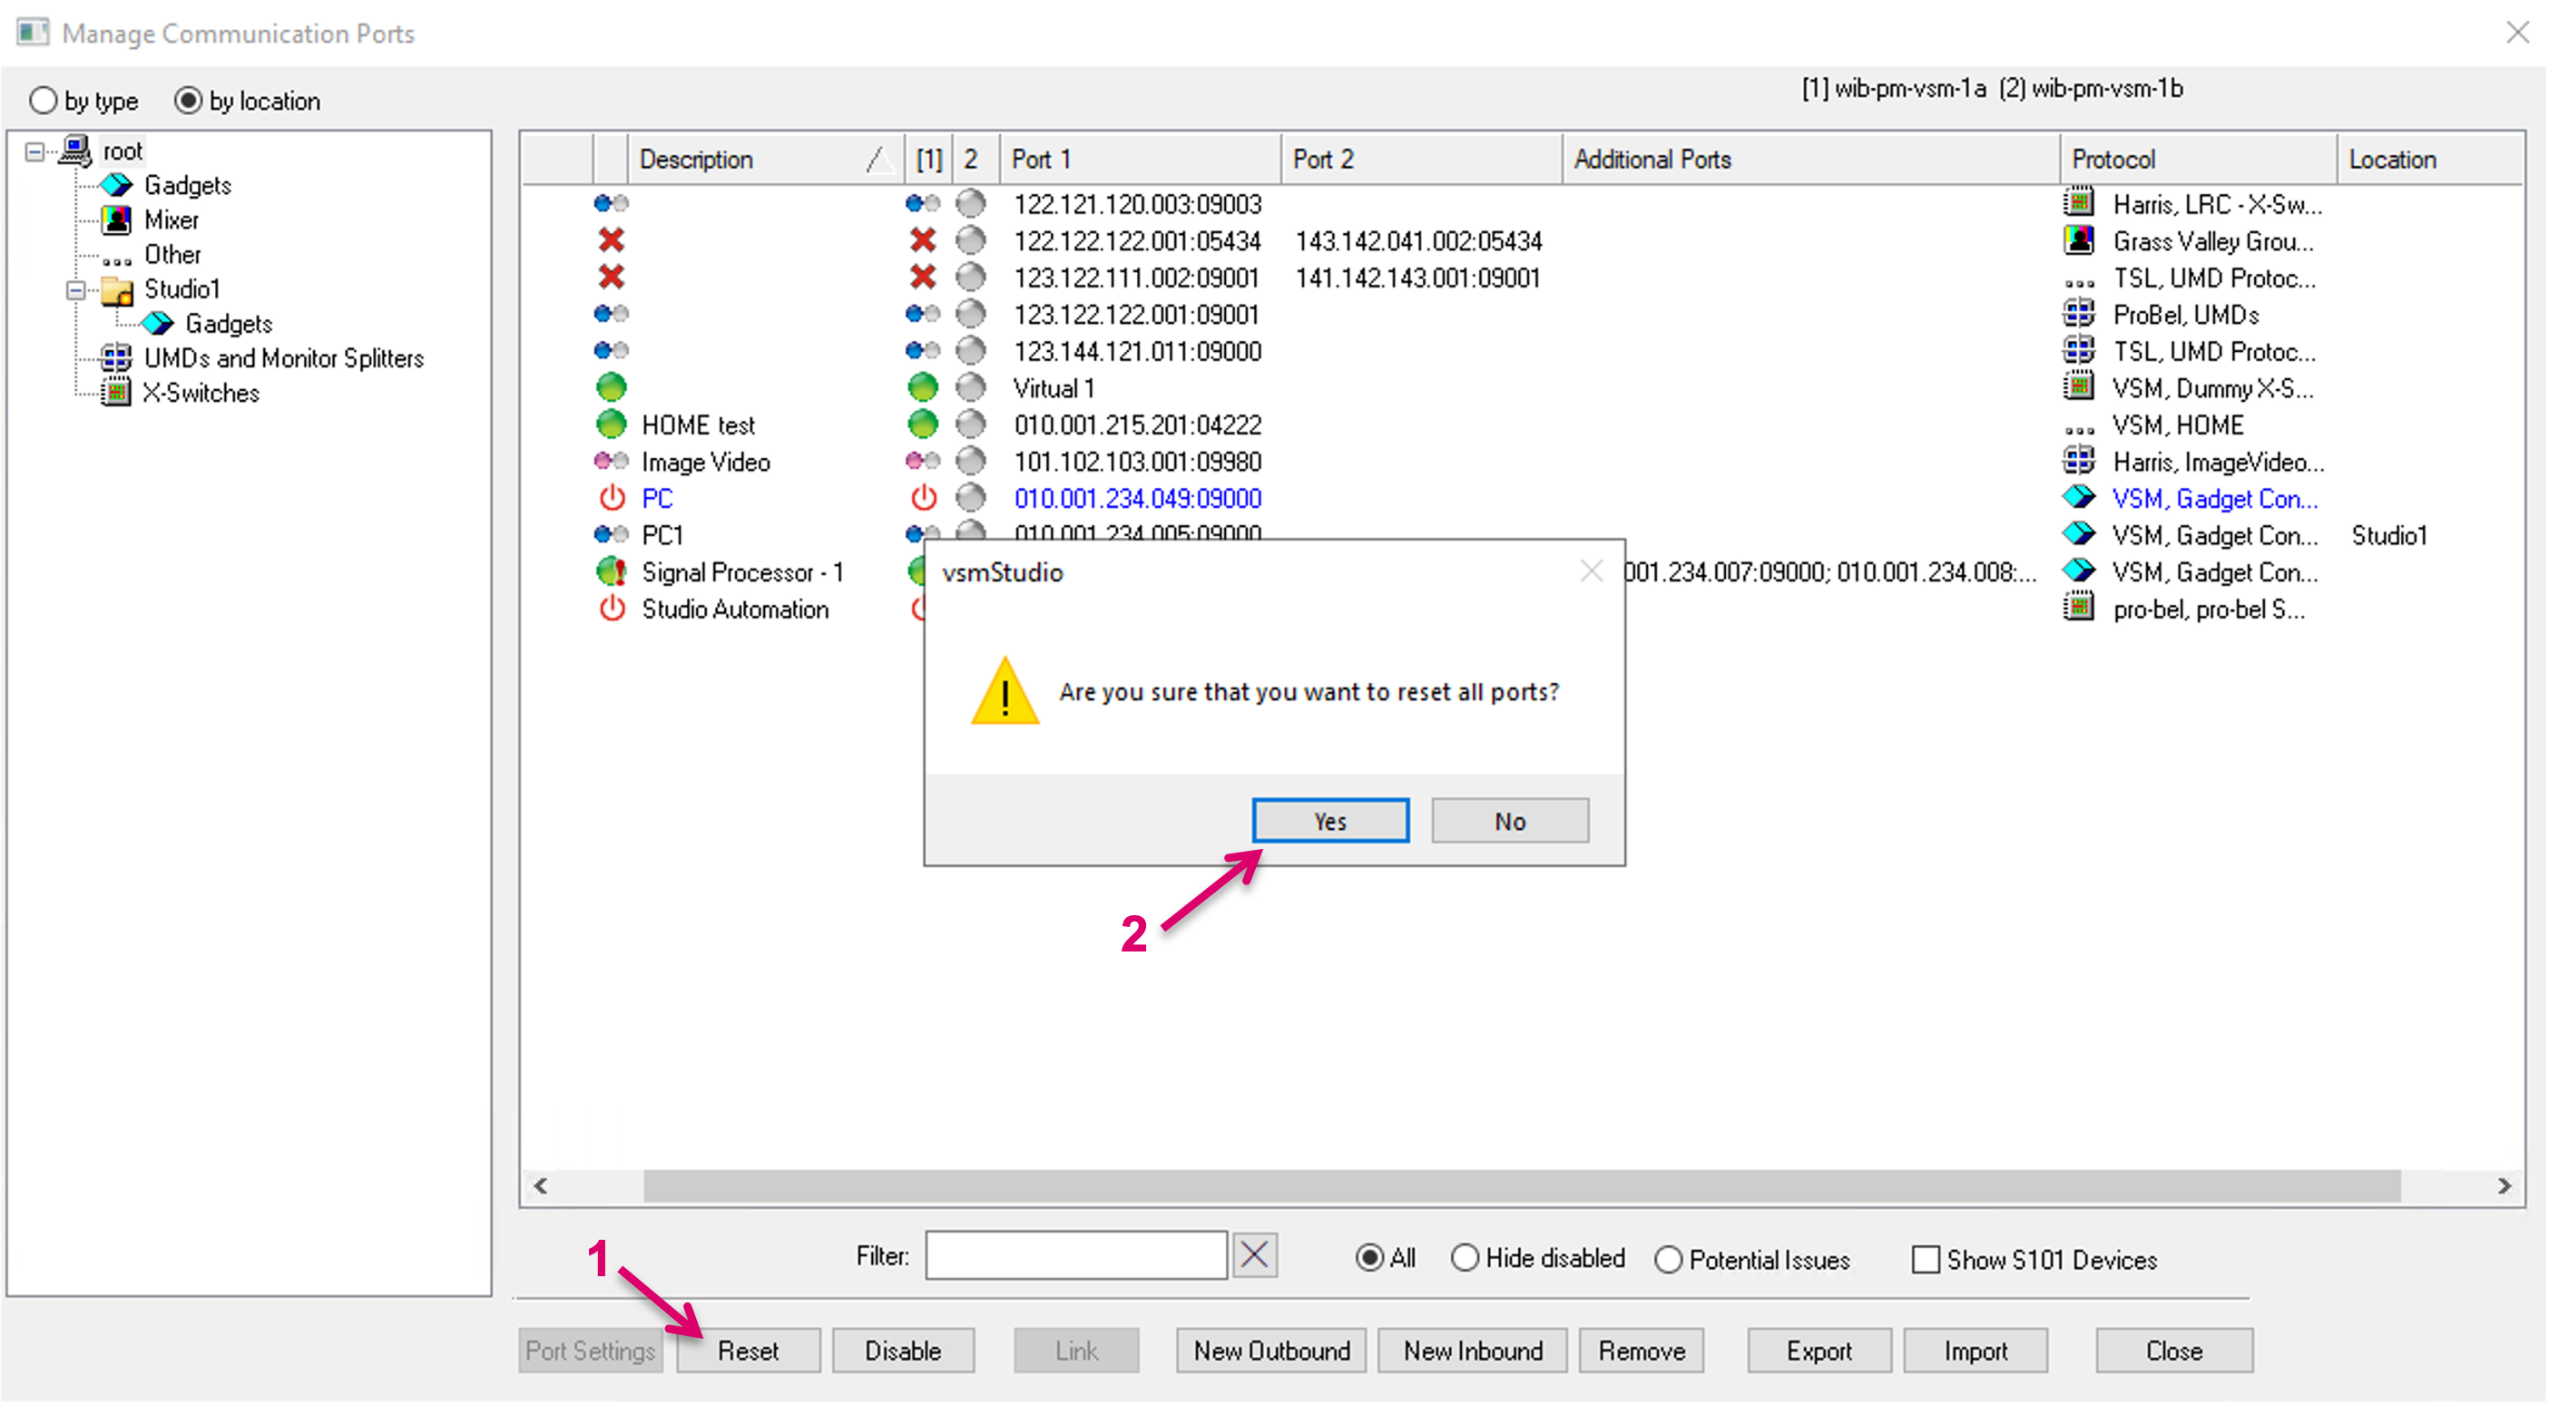The height and width of the screenshot is (1405, 2549).
Task: Click the red power icon beside PC
Action: (x=612, y=498)
